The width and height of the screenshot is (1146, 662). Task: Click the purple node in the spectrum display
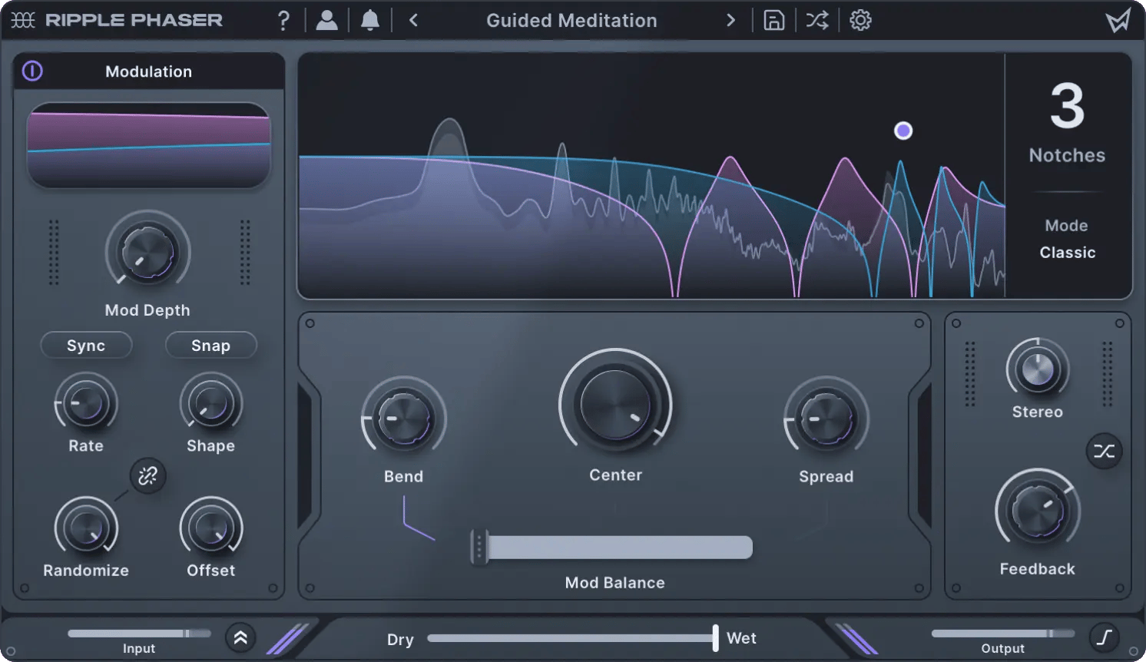click(x=903, y=131)
